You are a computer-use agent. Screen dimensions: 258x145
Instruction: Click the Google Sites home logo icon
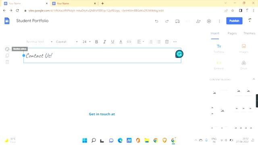tap(7, 21)
